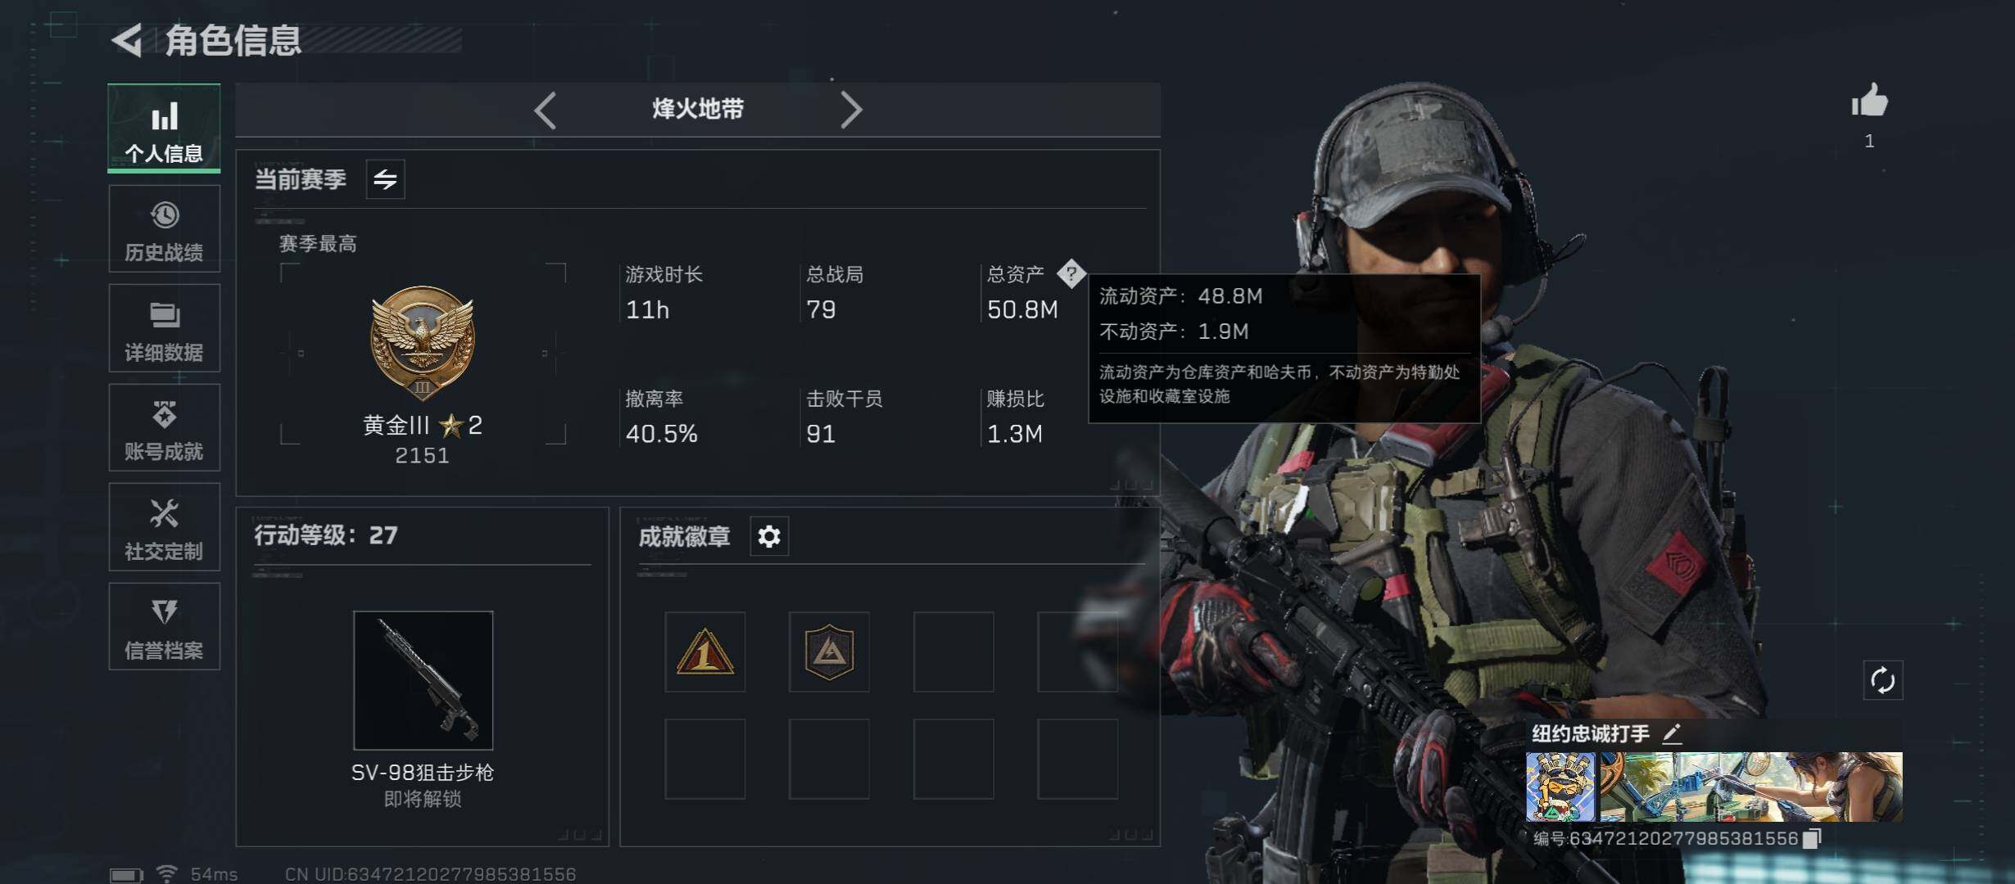Viewport: 2015px width, 884px height.
Task: Open the 社交定制 sidebar tab
Action: click(164, 527)
